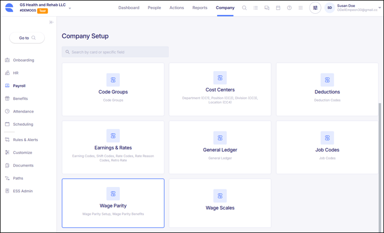Click the company setup search field

tap(115, 52)
